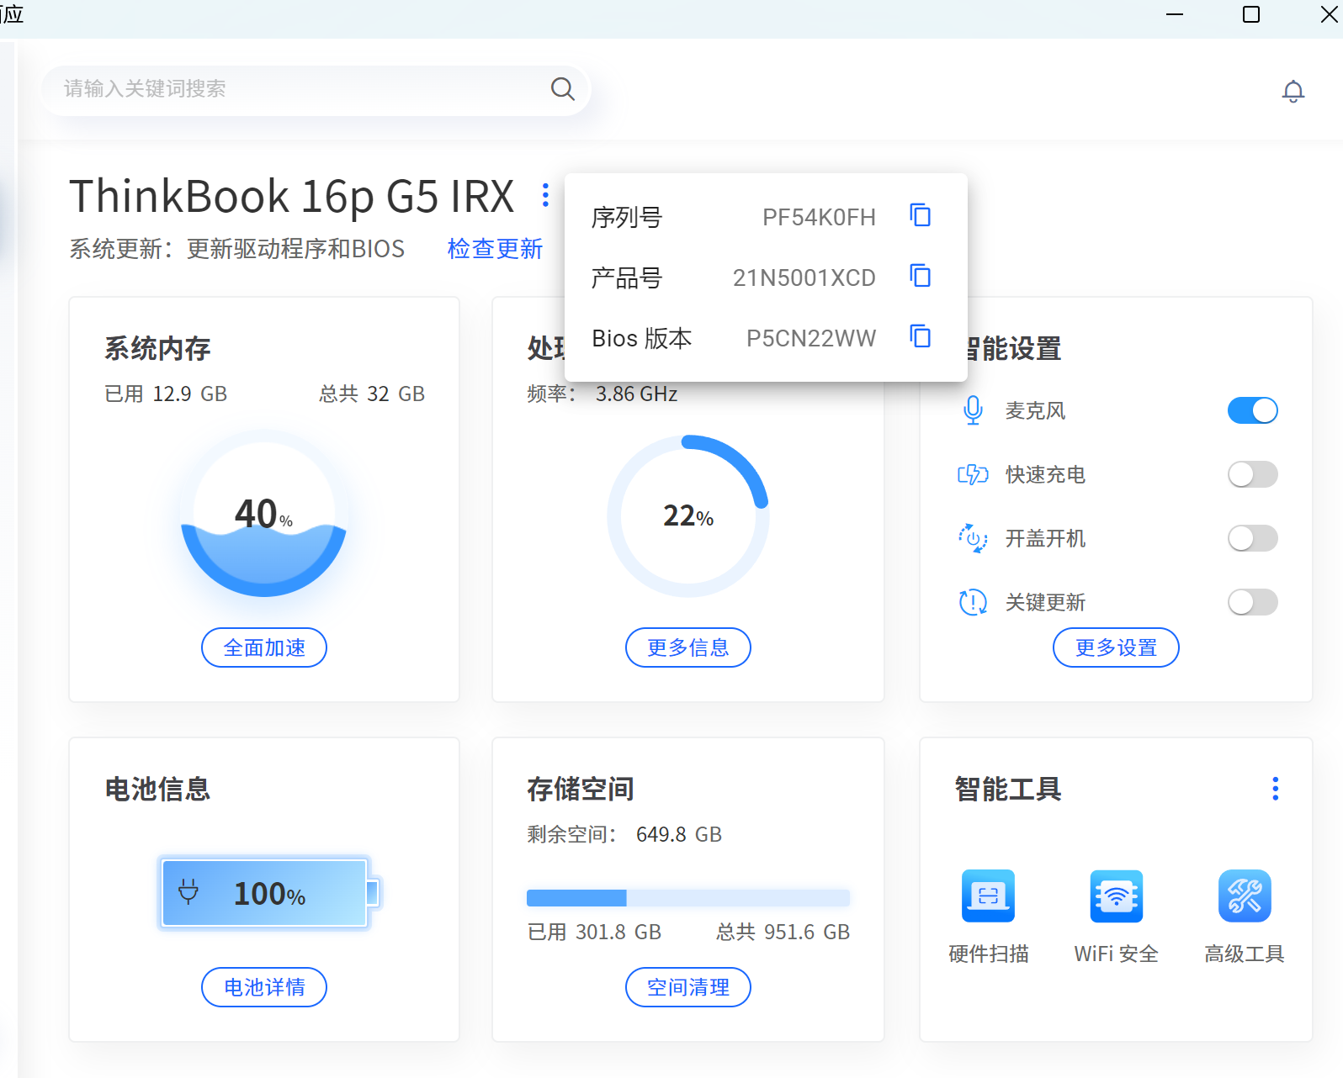
Task: Click the 40% memory usage gauge
Action: pos(264,514)
